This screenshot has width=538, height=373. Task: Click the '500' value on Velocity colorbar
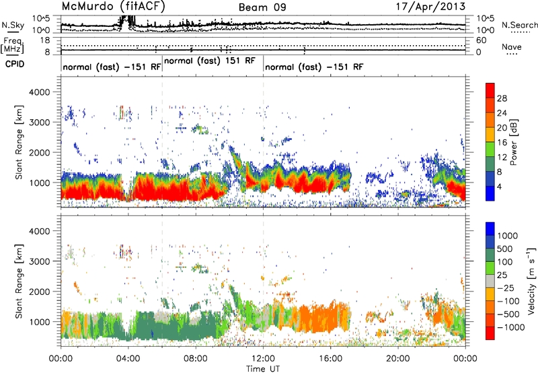pos(505,249)
